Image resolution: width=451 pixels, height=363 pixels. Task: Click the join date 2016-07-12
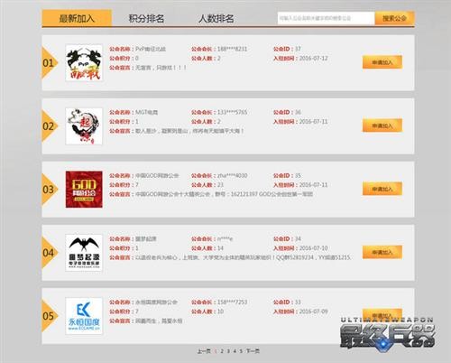coord(313,58)
